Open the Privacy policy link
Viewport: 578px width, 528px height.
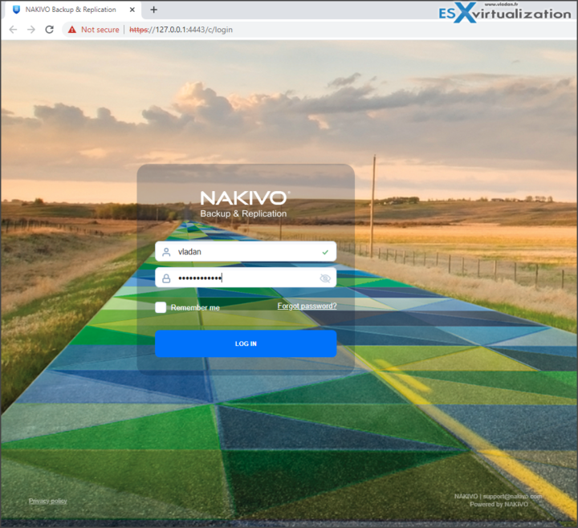[48, 501]
